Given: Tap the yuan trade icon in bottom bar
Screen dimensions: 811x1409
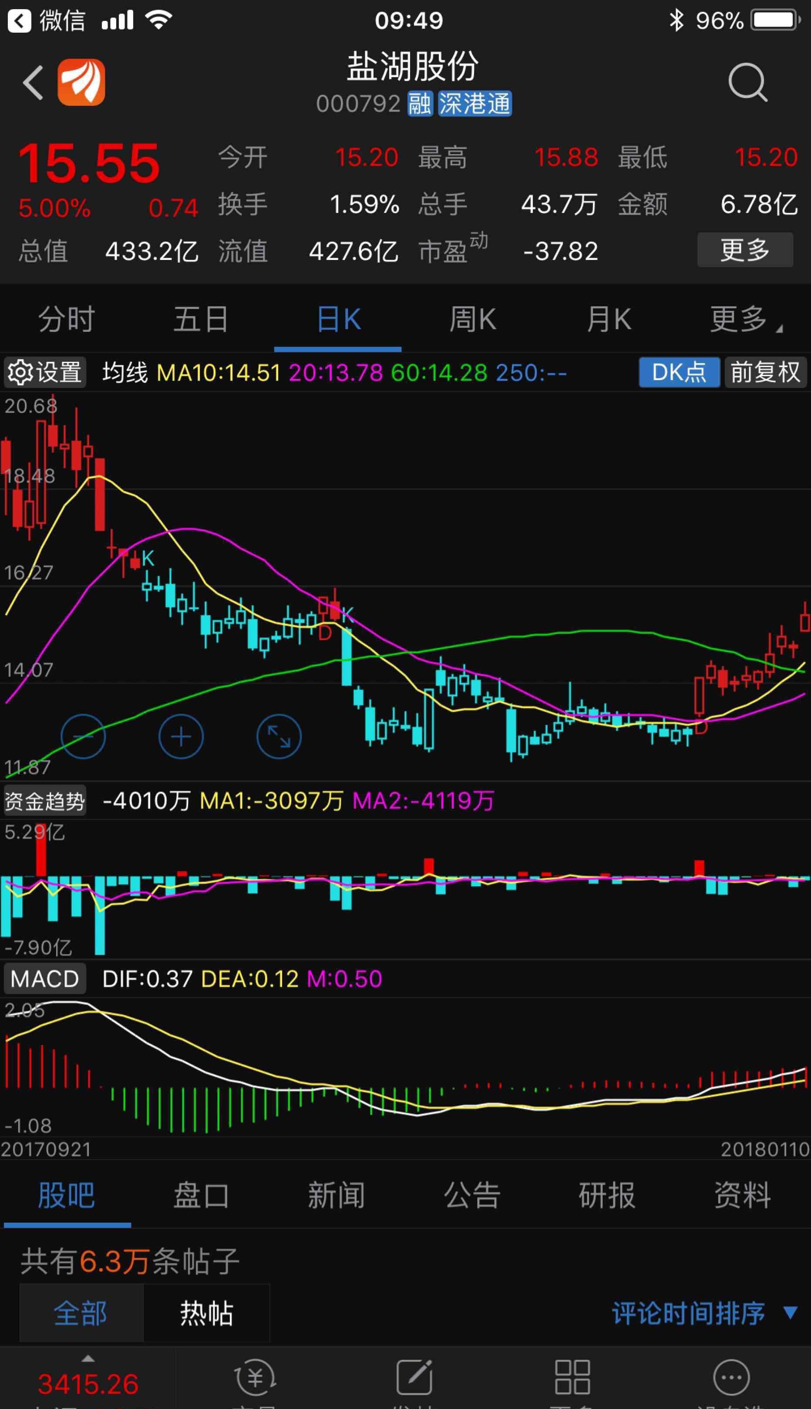Looking at the screenshot, I should (255, 1377).
